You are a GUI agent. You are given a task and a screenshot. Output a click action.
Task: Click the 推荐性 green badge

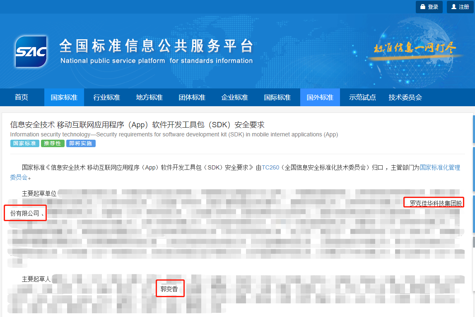[x=53, y=143]
